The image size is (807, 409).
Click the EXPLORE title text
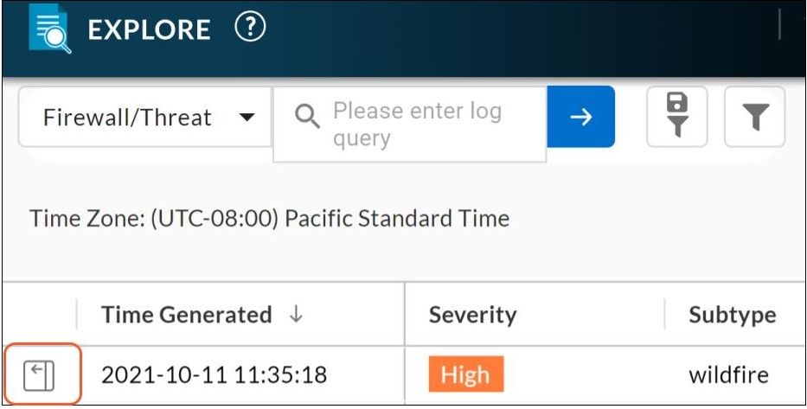coord(149,30)
